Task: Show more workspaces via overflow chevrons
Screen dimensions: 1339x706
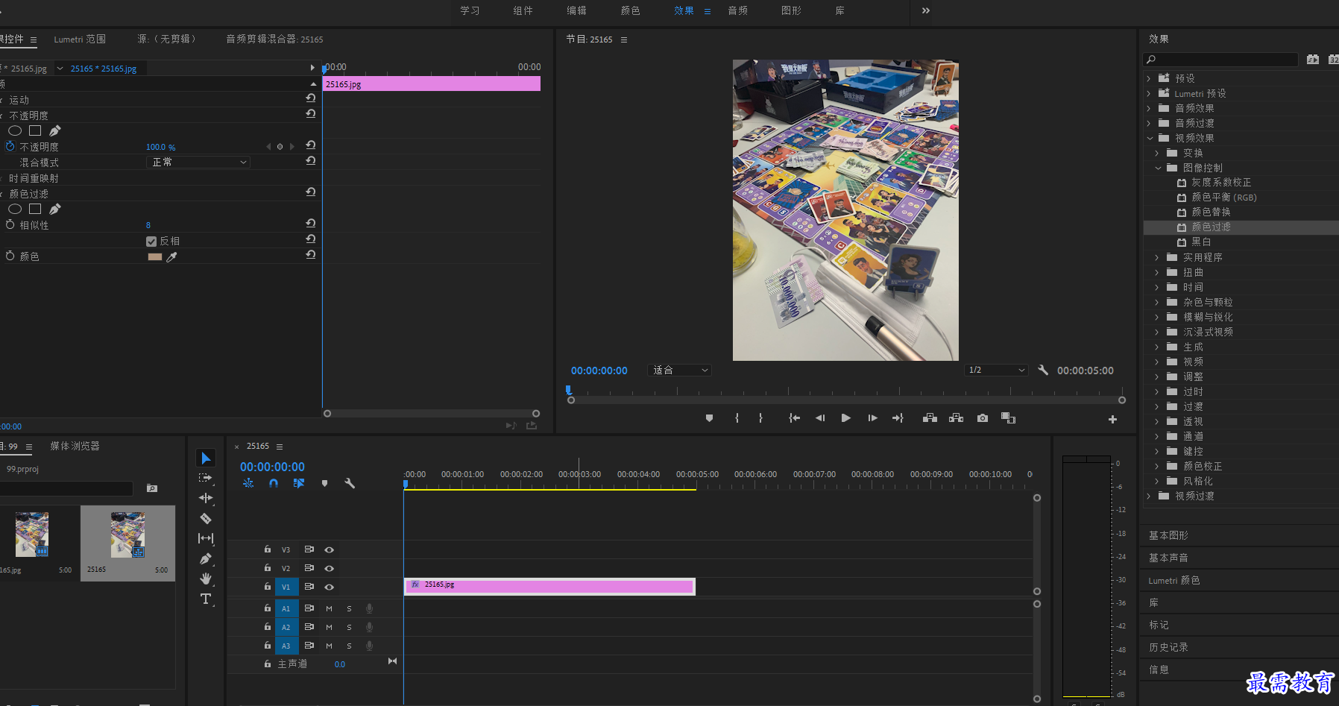Action: [x=925, y=10]
